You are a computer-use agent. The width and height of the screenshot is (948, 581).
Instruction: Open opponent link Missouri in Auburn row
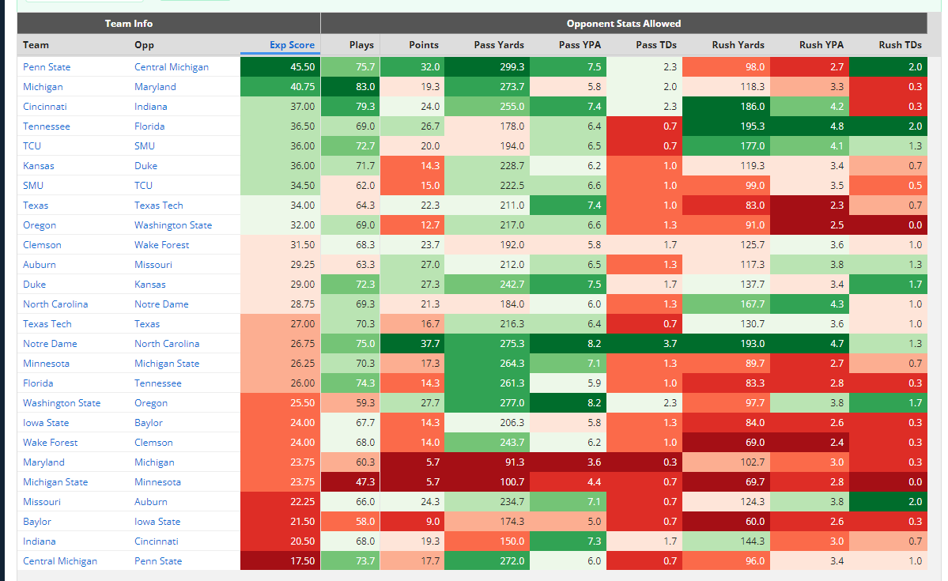(x=153, y=265)
